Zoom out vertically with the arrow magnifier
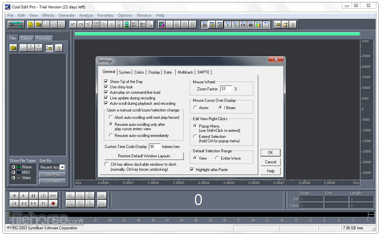Screen dimensions: 381x236 [x=102, y=204]
